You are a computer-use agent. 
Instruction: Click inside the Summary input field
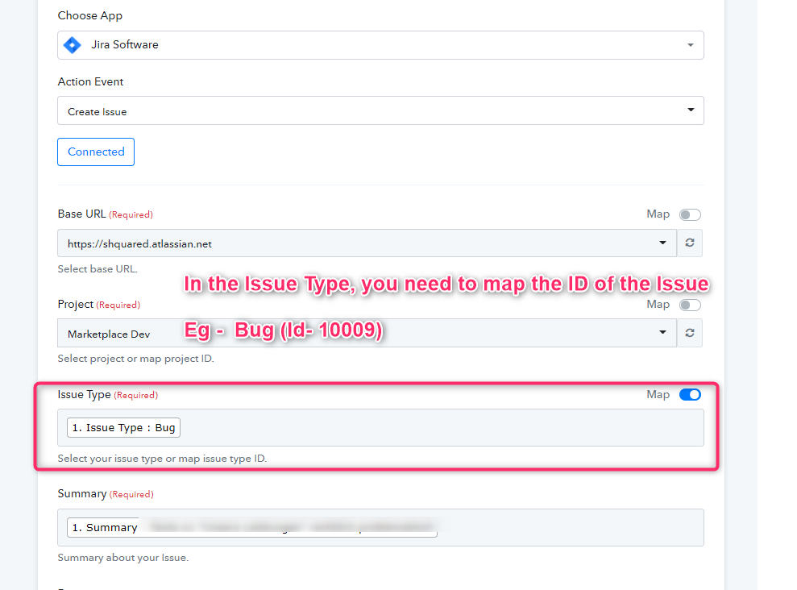click(380, 527)
